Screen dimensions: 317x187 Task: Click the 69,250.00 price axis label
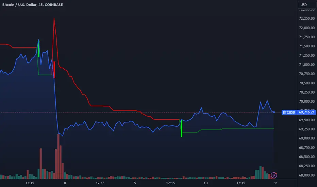click(x=307, y=129)
